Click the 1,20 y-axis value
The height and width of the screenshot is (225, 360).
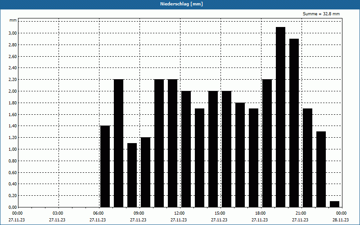click(13, 138)
